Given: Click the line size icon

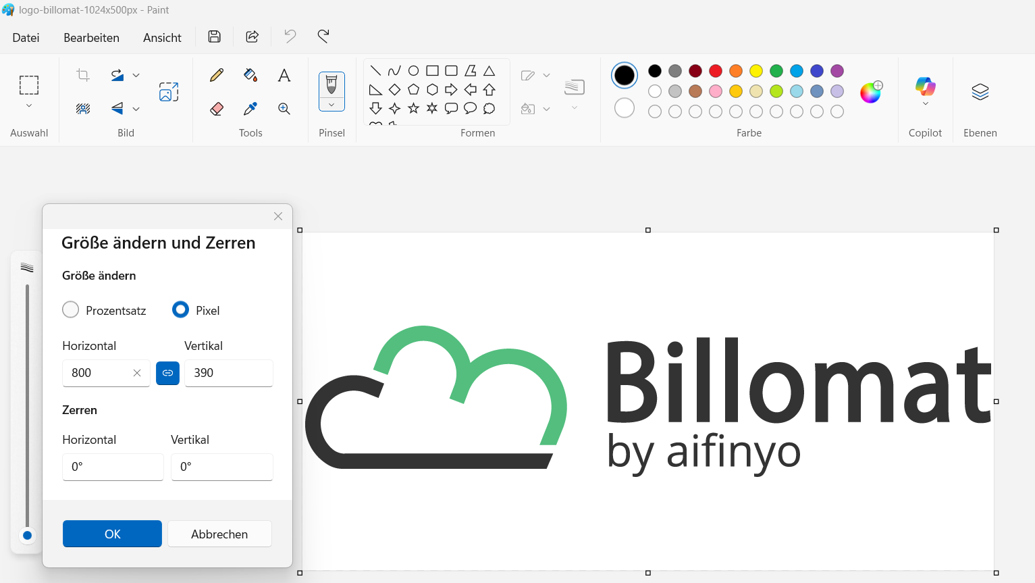Looking at the screenshot, I should coord(575,87).
